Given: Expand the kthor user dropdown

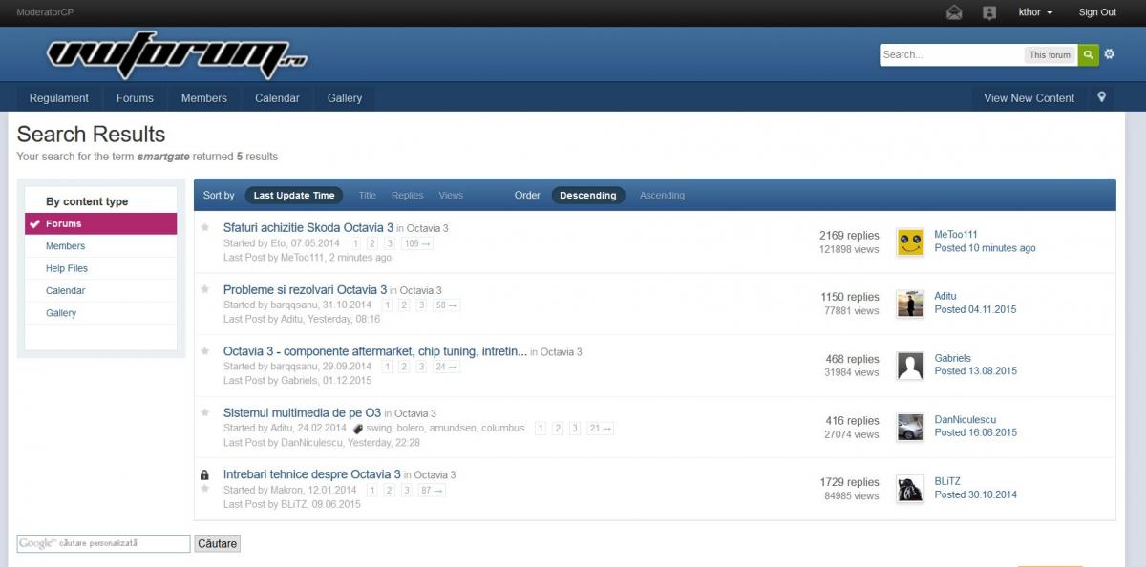Looking at the screenshot, I should (x=1035, y=12).
